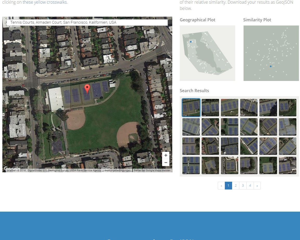Select the first highlighted search result thumbnail
The width and height of the screenshot is (300, 240).
tap(191, 108)
